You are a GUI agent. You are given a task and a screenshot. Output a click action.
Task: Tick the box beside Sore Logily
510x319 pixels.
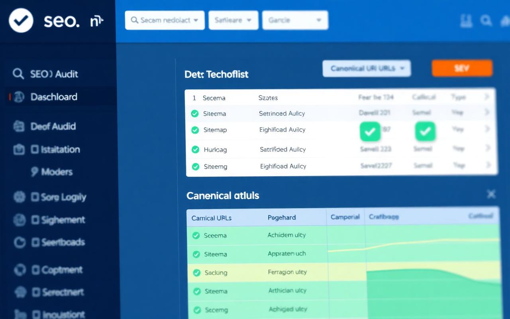tap(35, 197)
